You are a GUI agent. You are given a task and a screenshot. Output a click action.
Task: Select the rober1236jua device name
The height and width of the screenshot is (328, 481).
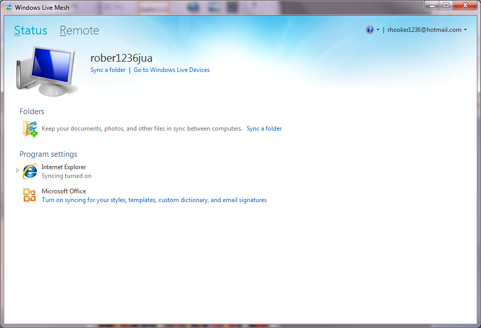(121, 58)
